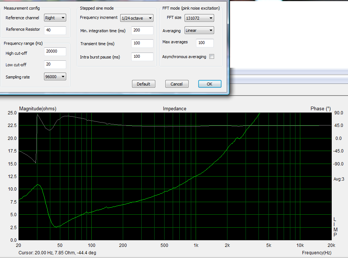Click the Avg:3 label beside graph
The width and height of the screenshot is (348, 258).
click(339, 179)
